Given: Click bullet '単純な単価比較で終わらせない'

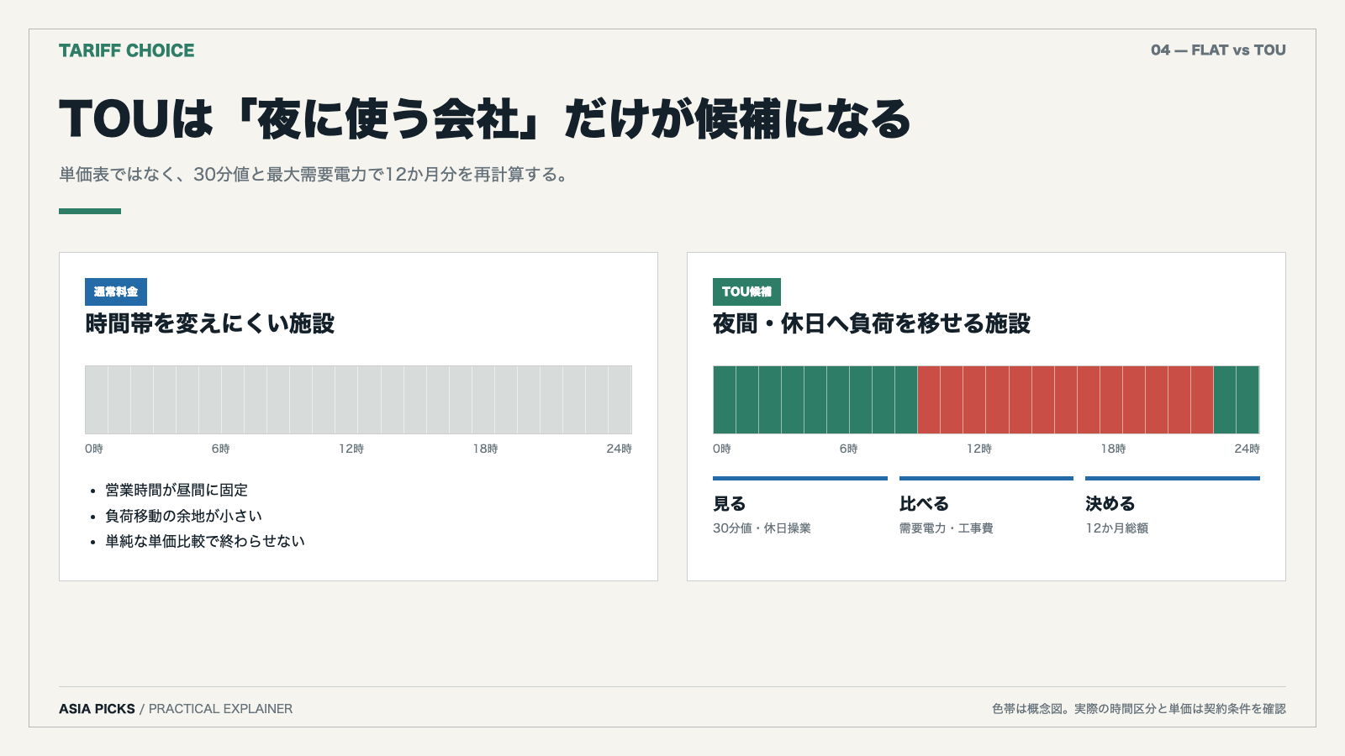Looking at the screenshot, I should pos(205,541).
